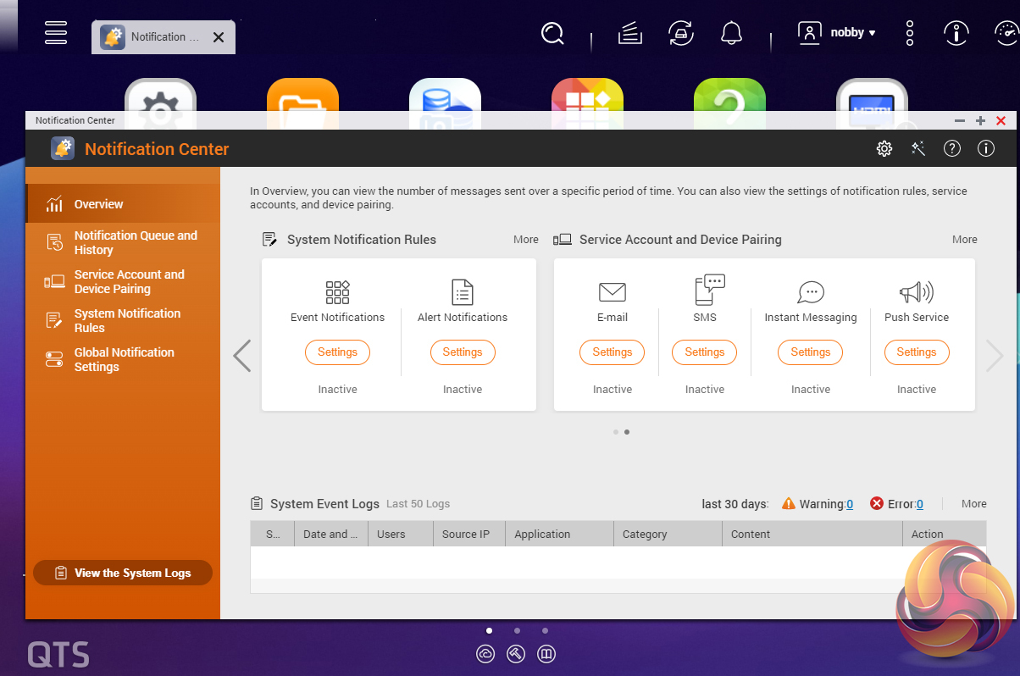The image size is (1020, 676).
Task: Open Settings for Instant Messaging
Action: (811, 352)
